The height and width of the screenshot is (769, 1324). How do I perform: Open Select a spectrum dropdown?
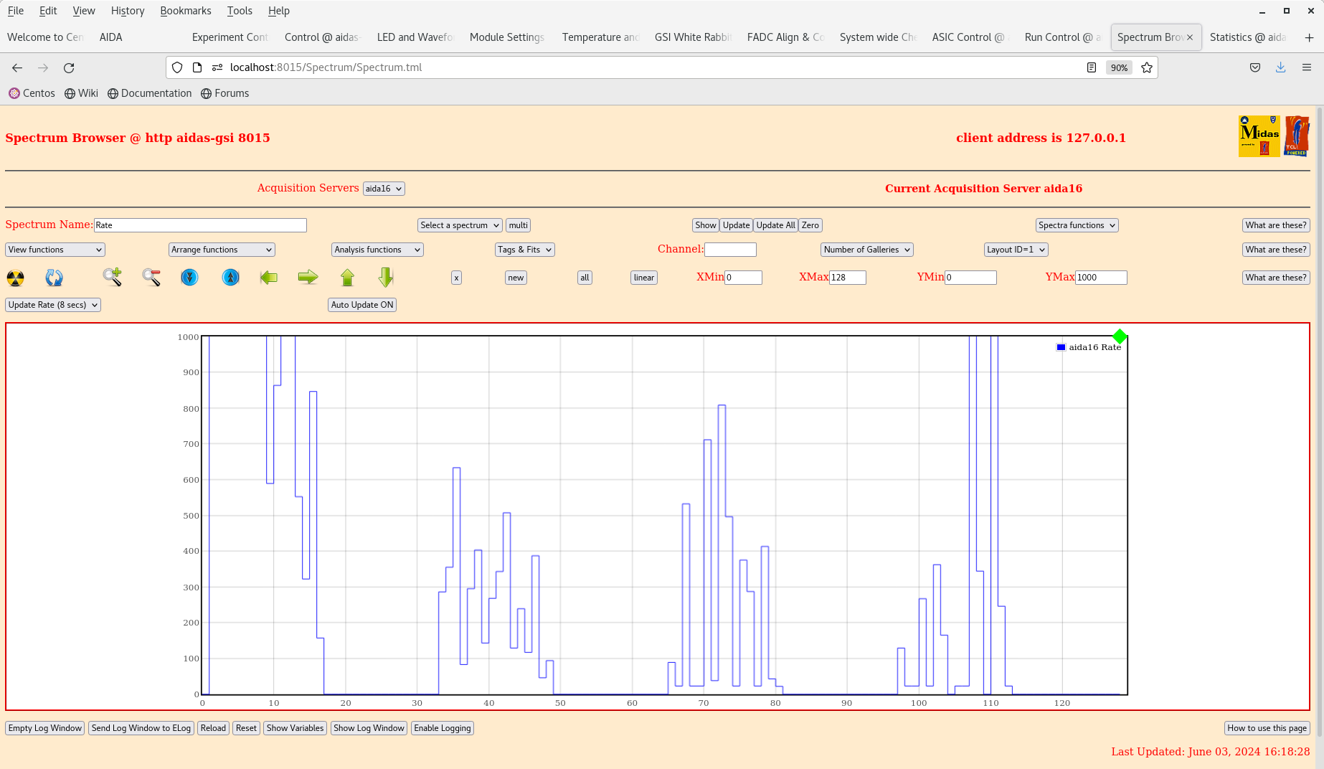(460, 225)
